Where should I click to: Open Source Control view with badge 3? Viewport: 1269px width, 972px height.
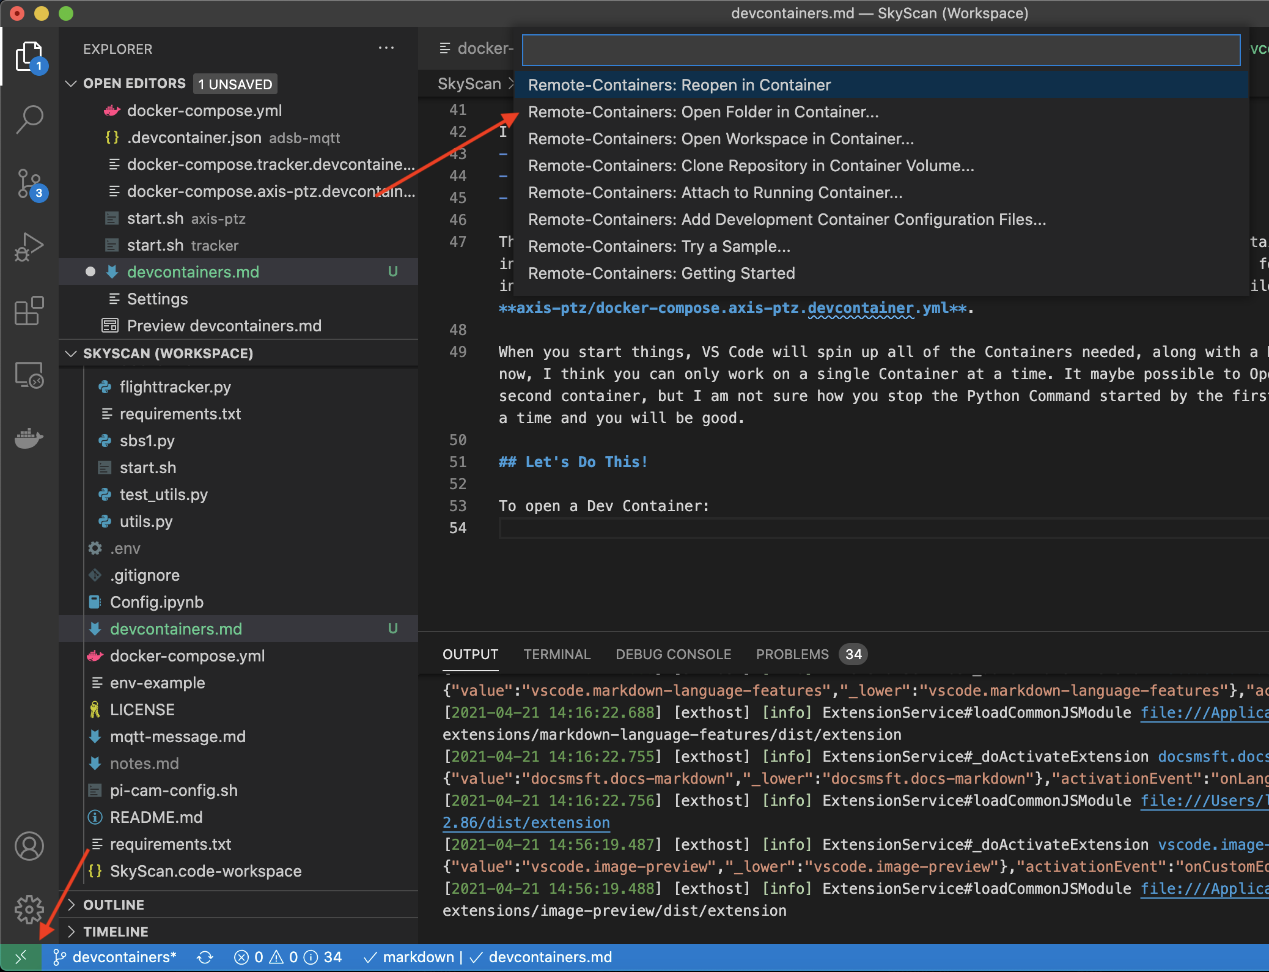[x=29, y=183]
